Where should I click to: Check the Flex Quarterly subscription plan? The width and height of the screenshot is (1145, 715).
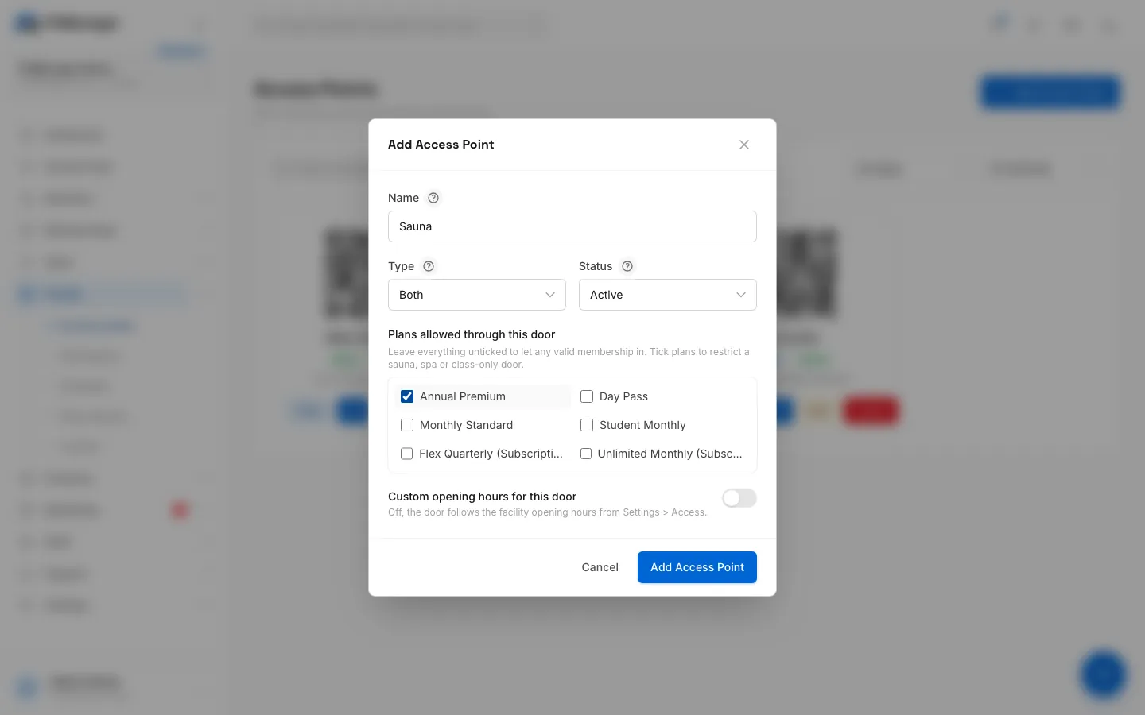pyautogui.click(x=407, y=454)
